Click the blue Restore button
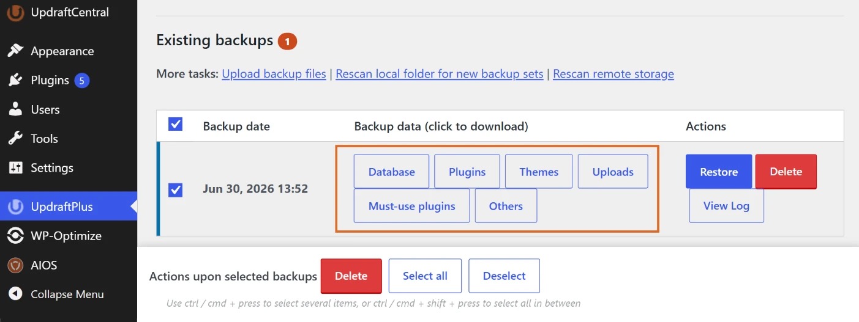 719,172
